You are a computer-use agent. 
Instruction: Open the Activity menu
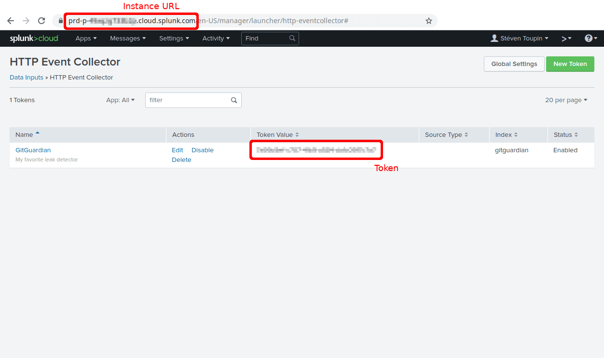(216, 38)
